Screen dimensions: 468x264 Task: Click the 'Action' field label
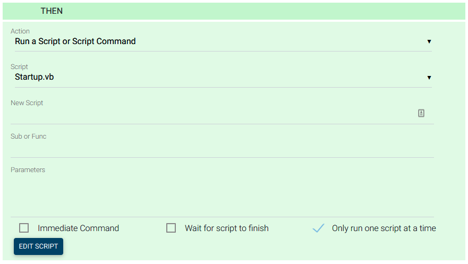20,31
